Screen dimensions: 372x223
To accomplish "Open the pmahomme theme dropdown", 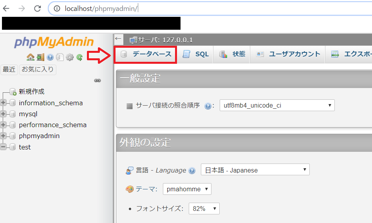I will pyautogui.click(x=187, y=189).
